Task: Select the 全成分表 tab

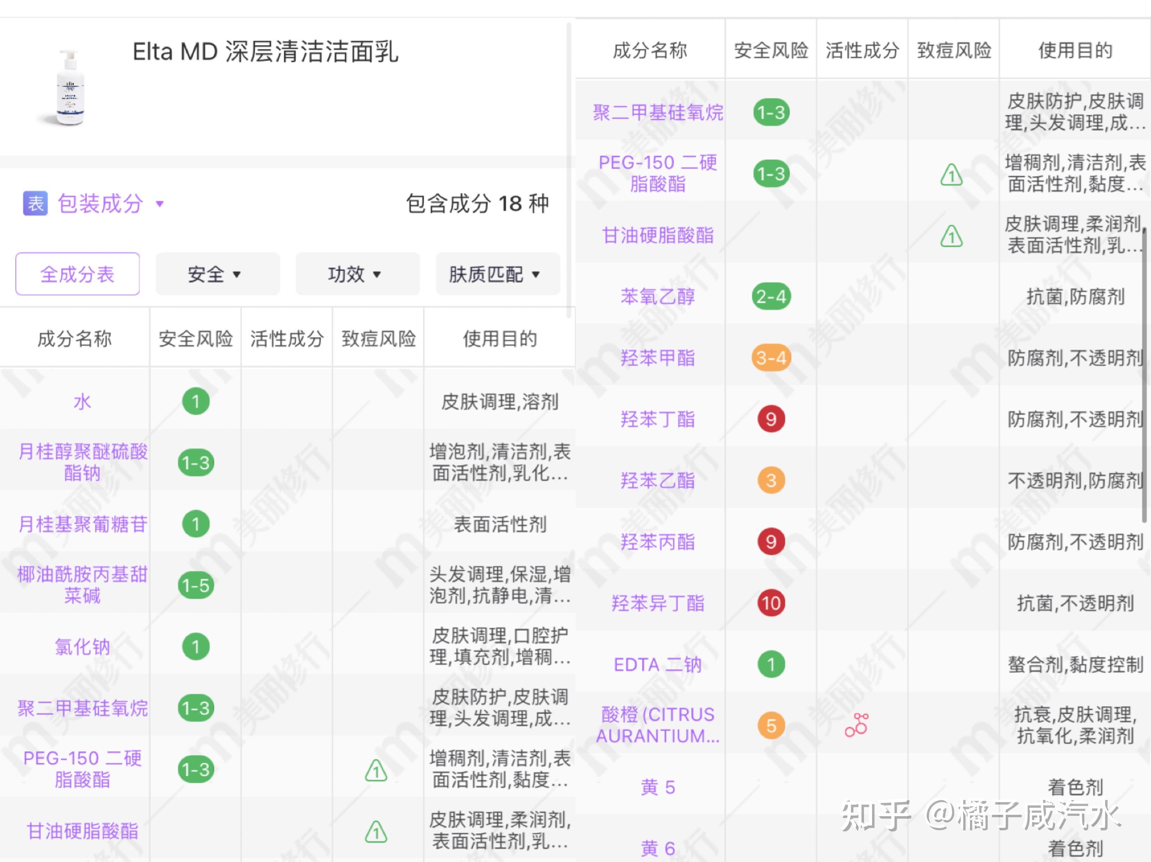Action: 78,274
